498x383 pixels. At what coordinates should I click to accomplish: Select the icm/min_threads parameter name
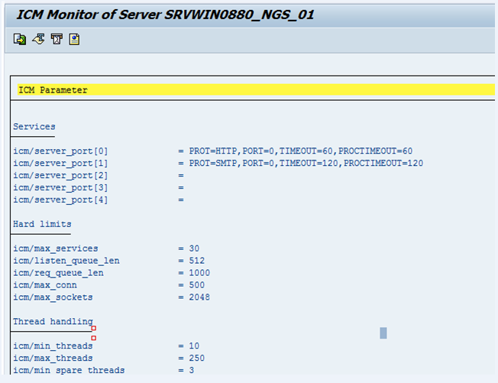point(53,346)
